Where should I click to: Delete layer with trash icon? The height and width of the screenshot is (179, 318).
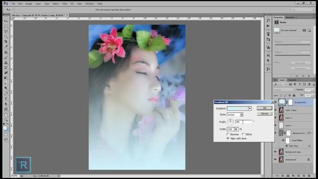309,176
